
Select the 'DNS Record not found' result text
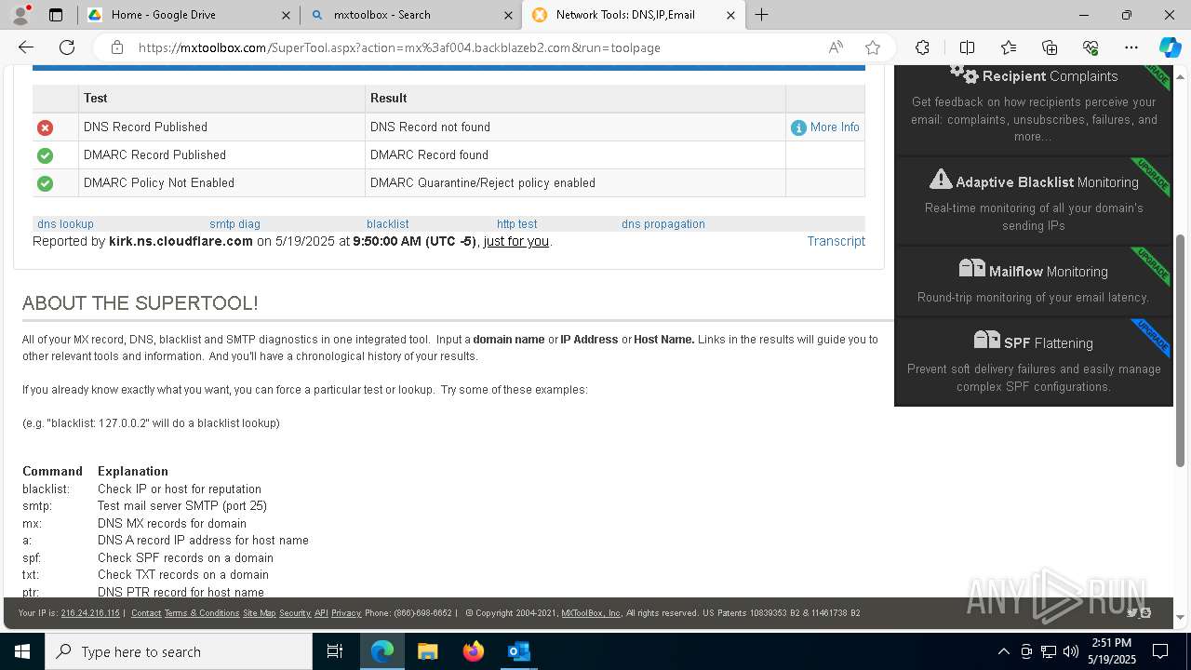click(430, 127)
